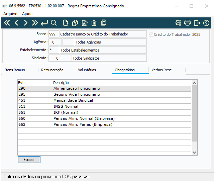Select row IRF (Normal)
This screenshot has height=181, width=215.
104,112
